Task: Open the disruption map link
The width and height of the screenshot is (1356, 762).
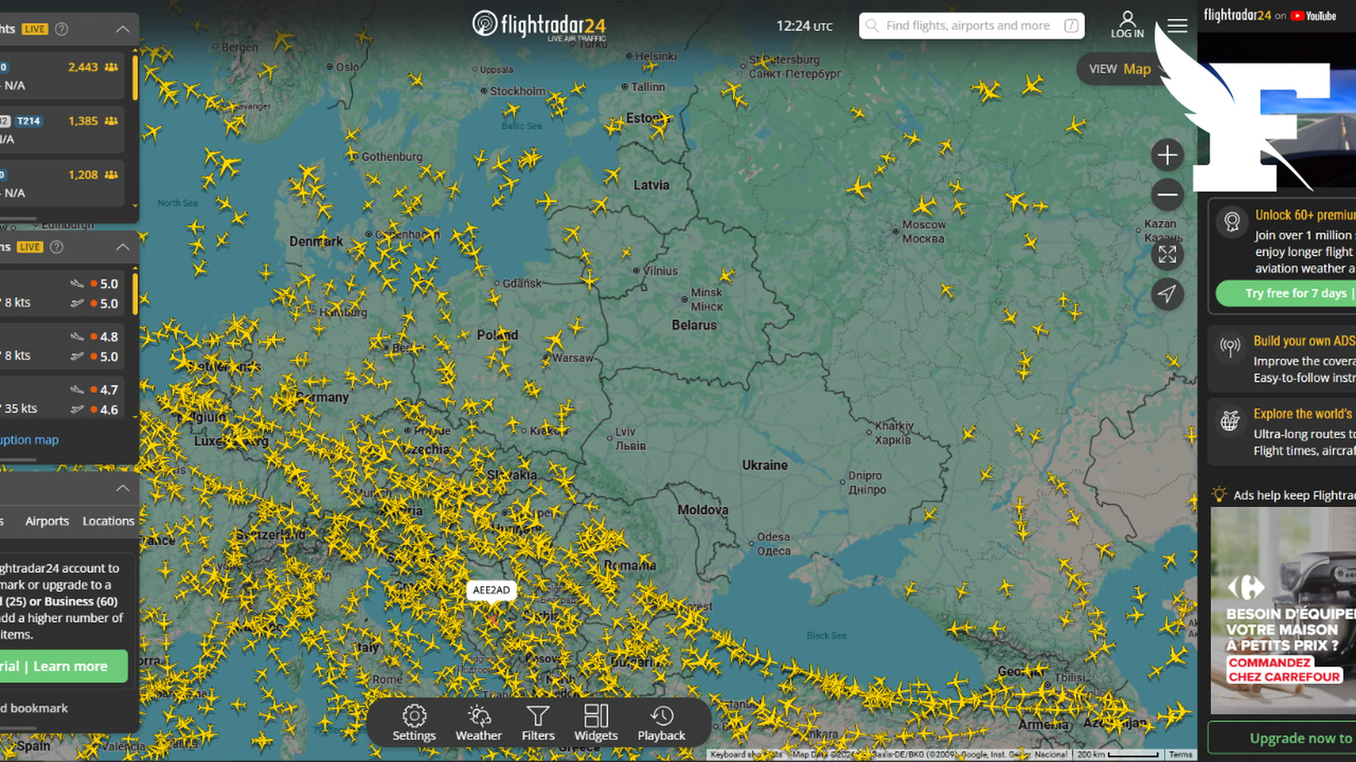Action: 29,440
